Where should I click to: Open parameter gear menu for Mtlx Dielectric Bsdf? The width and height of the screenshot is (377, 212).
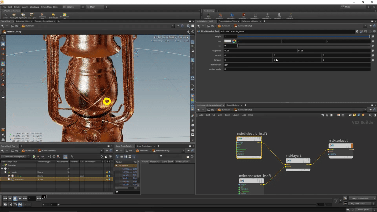(x=357, y=31)
